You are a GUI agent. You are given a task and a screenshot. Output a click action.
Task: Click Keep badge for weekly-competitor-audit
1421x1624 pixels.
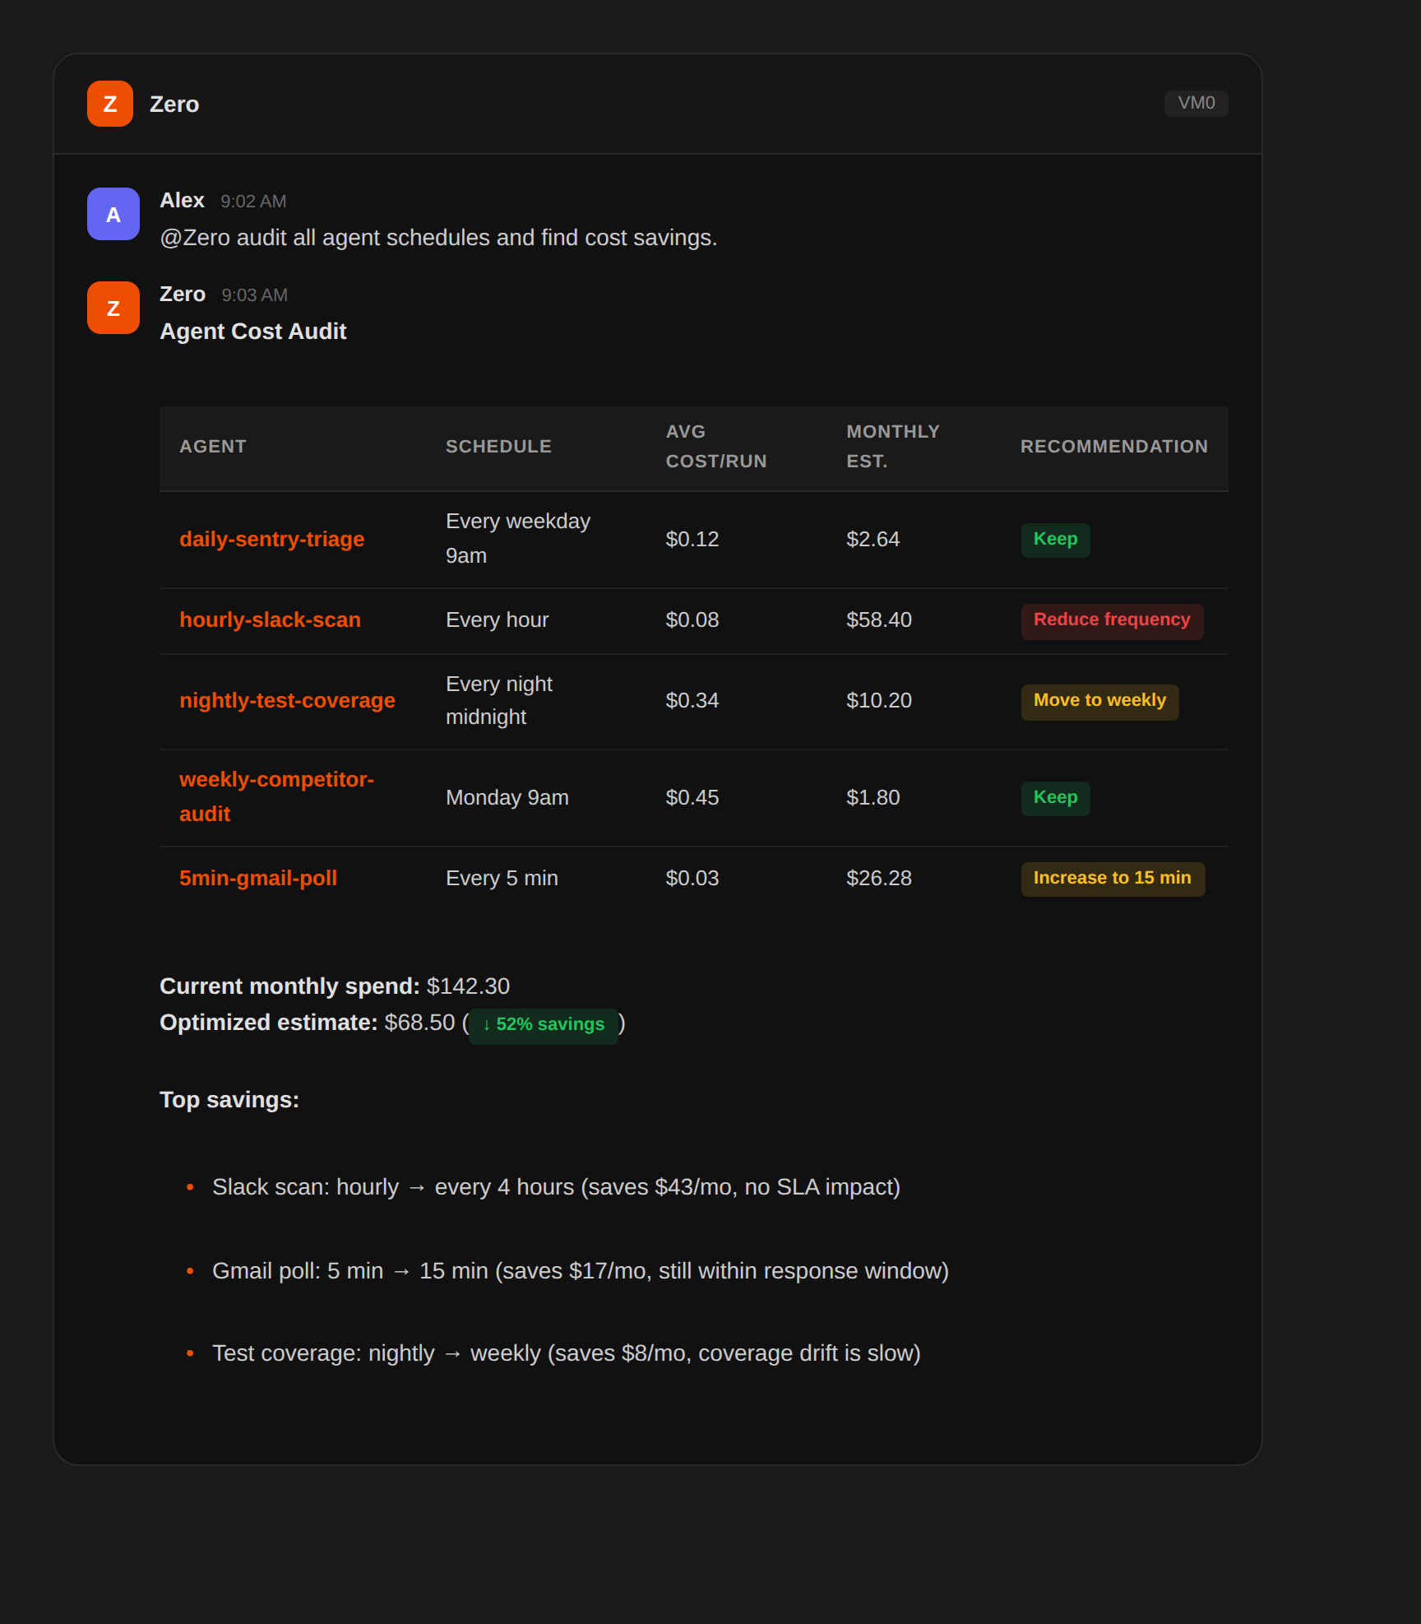click(x=1055, y=798)
